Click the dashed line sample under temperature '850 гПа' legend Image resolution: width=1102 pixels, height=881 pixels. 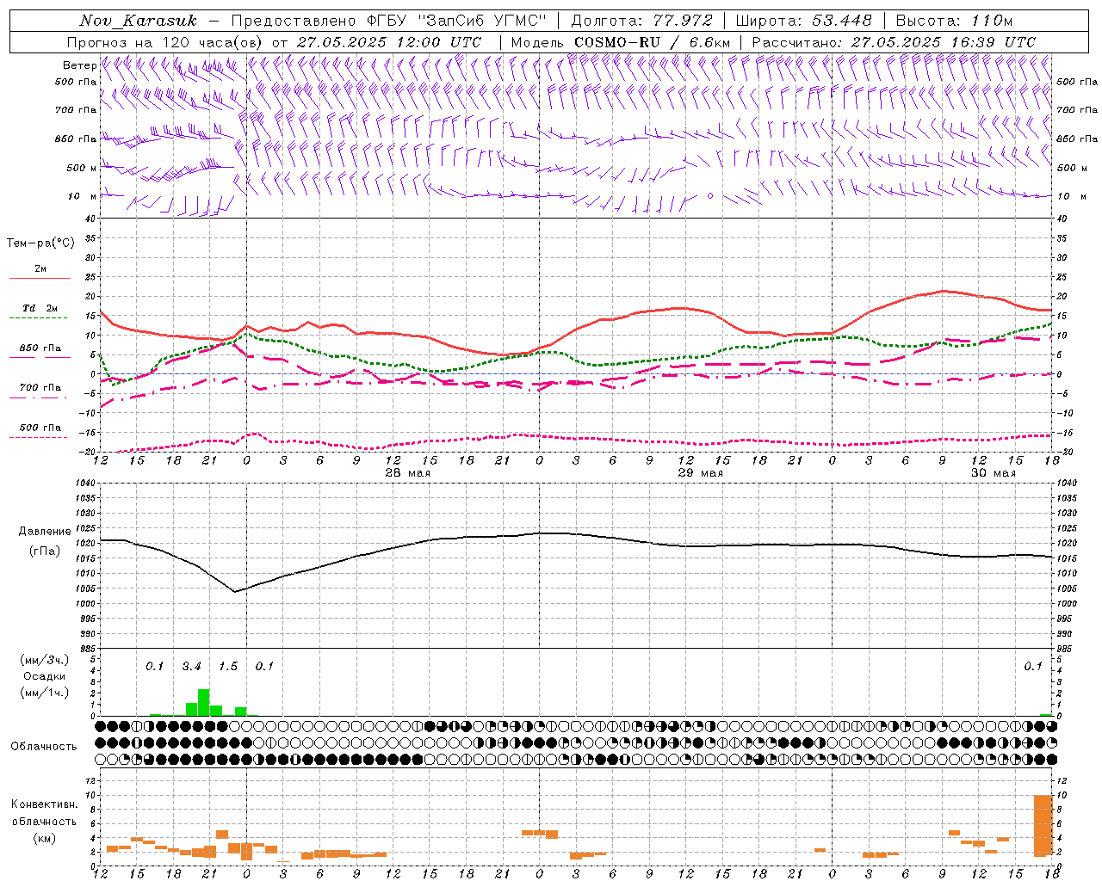[40, 357]
